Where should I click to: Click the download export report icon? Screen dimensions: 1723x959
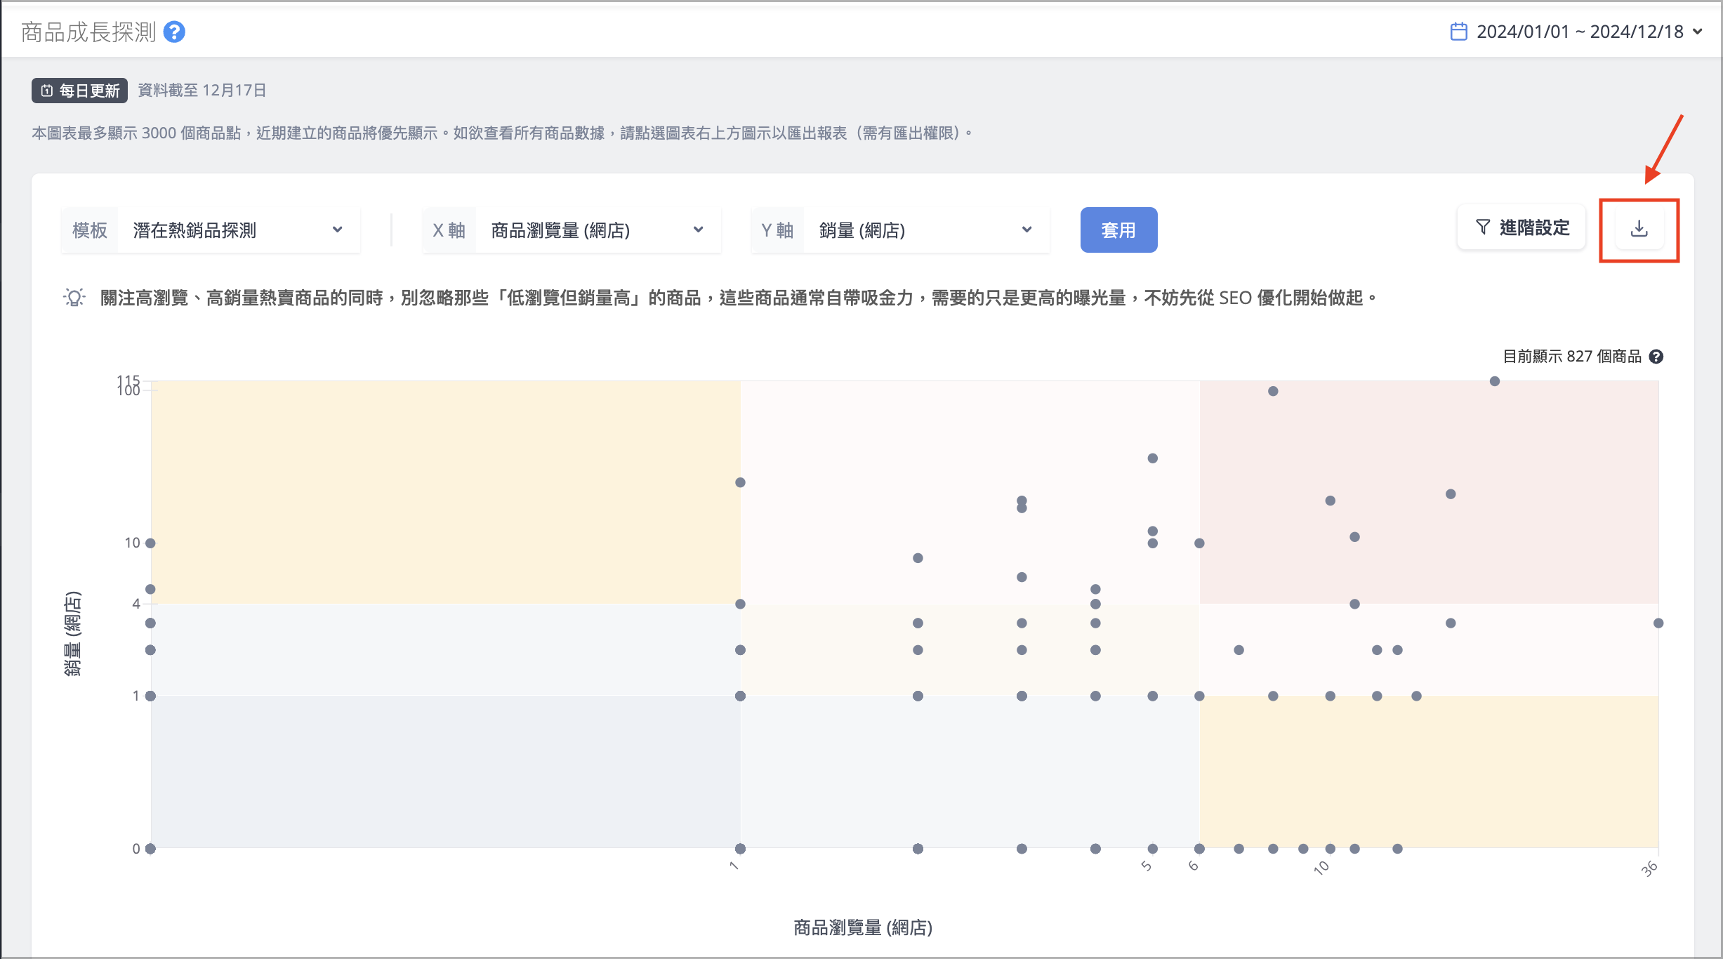(1639, 229)
